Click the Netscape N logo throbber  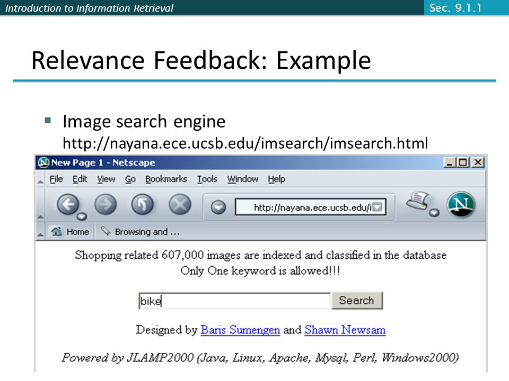coord(461,204)
